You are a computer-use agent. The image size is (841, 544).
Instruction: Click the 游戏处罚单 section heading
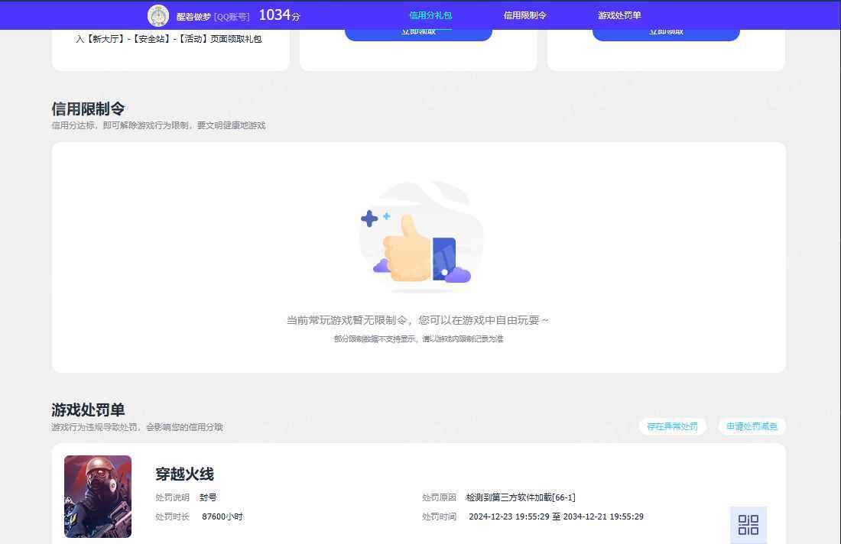coord(88,410)
